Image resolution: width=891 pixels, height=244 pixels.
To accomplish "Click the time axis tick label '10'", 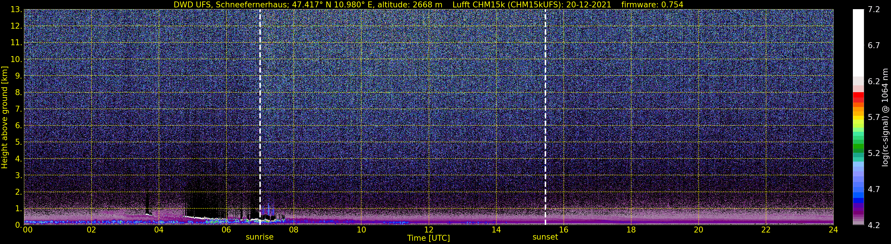I will point(361,230).
